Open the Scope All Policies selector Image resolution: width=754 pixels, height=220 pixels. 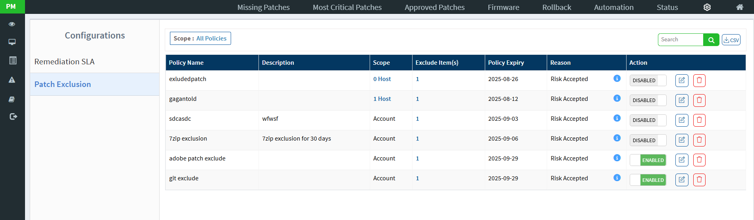200,39
